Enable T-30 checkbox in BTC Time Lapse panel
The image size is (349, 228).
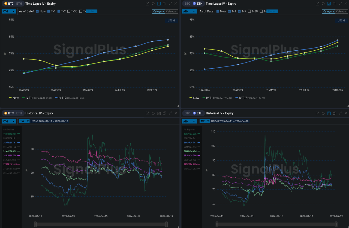pyautogui.click(x=69, y=11)
